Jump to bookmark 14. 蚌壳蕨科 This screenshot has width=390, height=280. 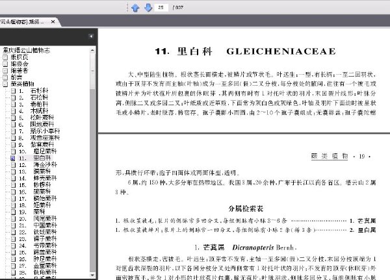38,178
